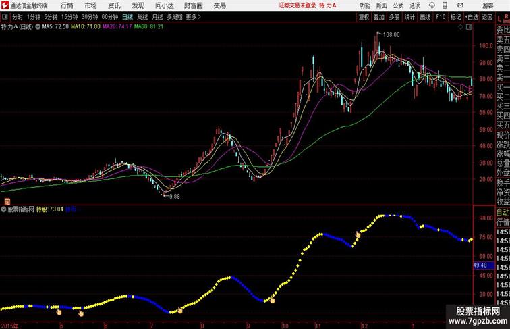Click the 9.88 low price label

(174, 196)
